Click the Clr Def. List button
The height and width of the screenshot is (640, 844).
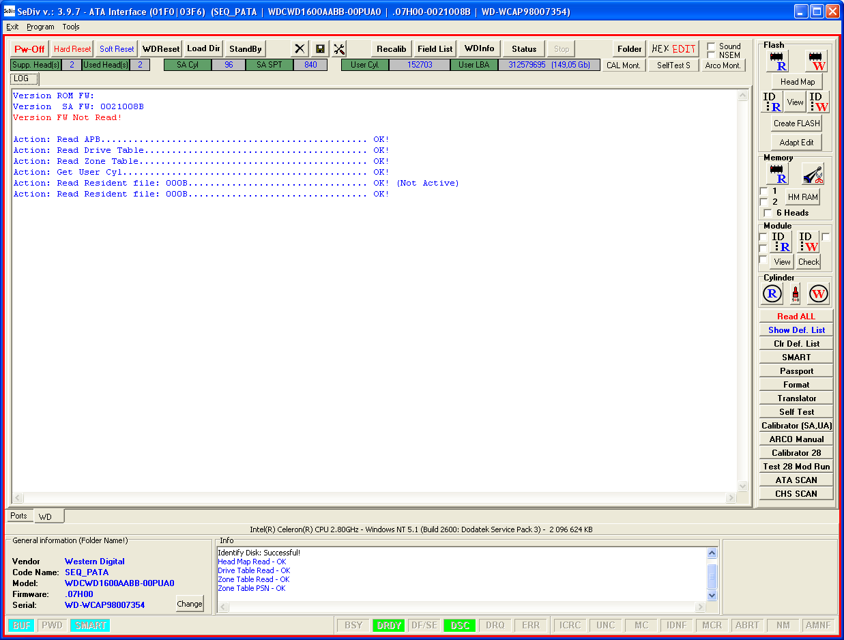[x=796, y=344]
